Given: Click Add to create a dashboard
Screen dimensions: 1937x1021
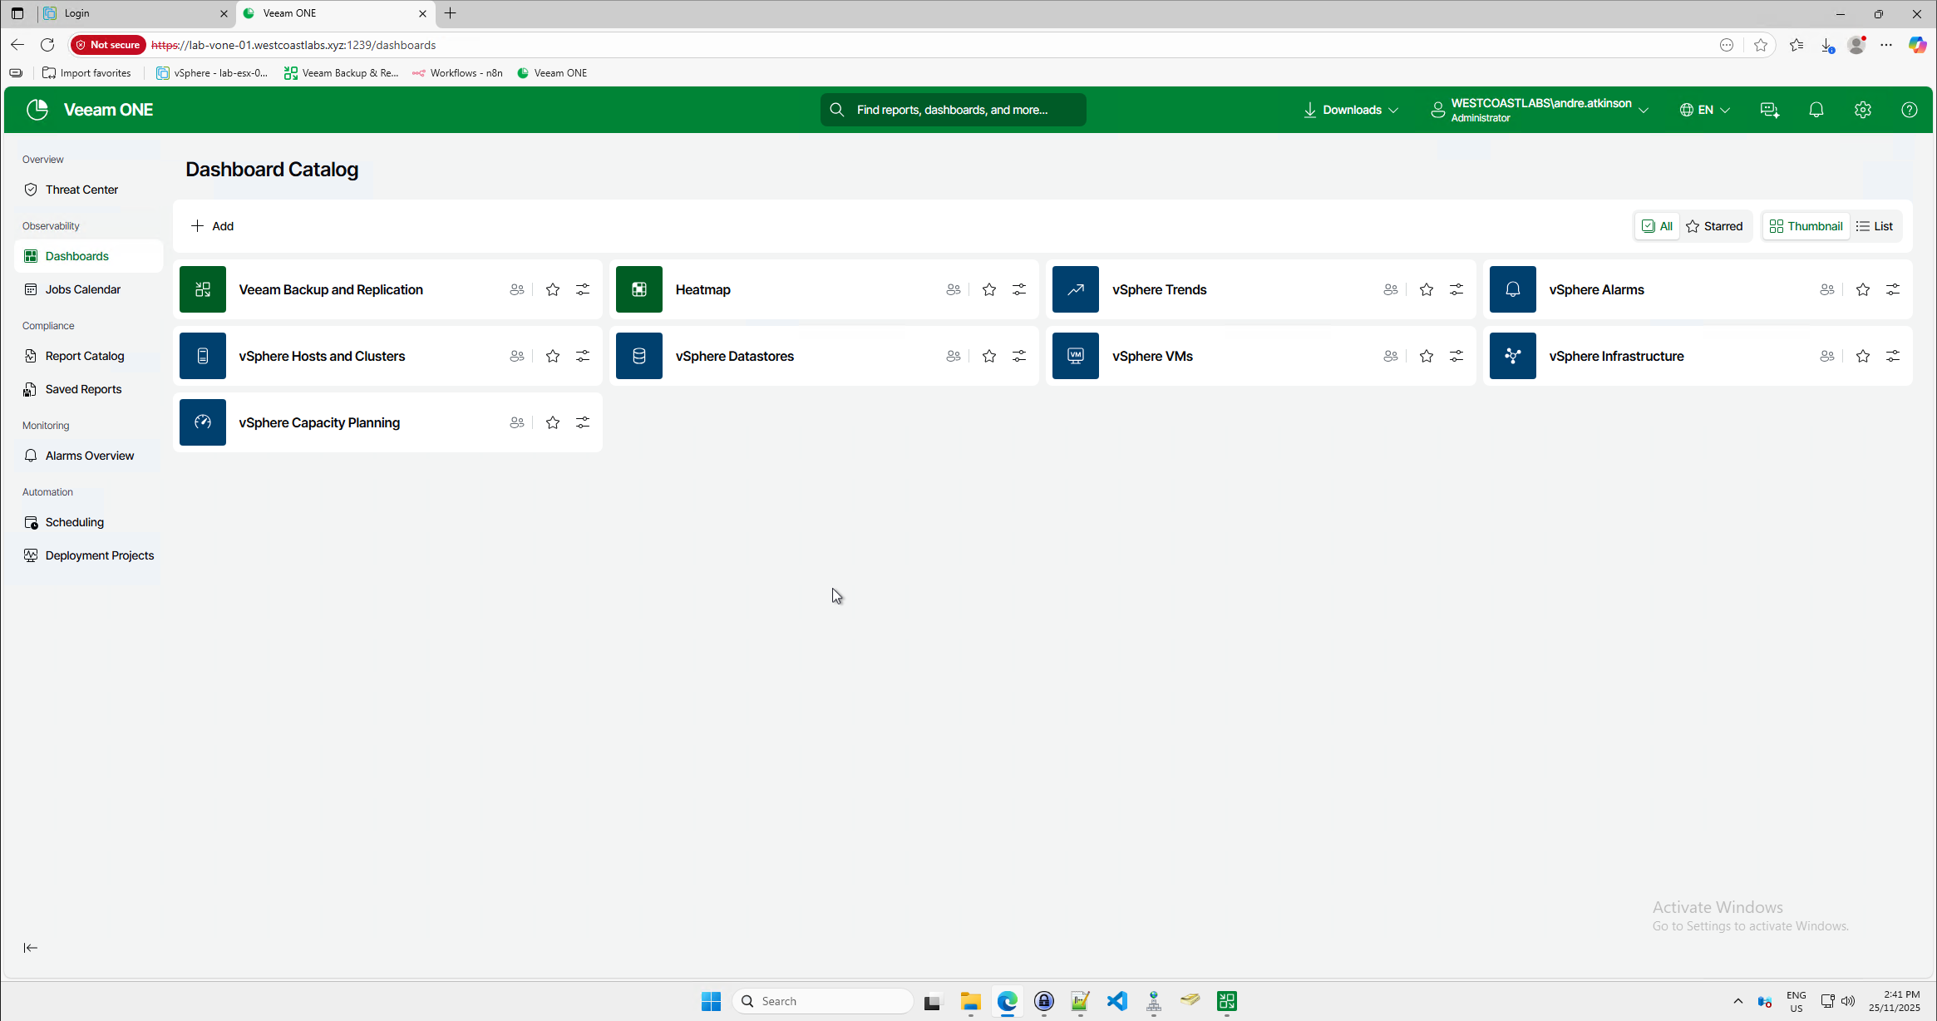Looking at the screenshot, I should [213, 226].
